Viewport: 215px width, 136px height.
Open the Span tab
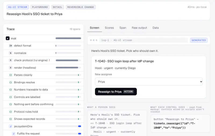(123, 28)
